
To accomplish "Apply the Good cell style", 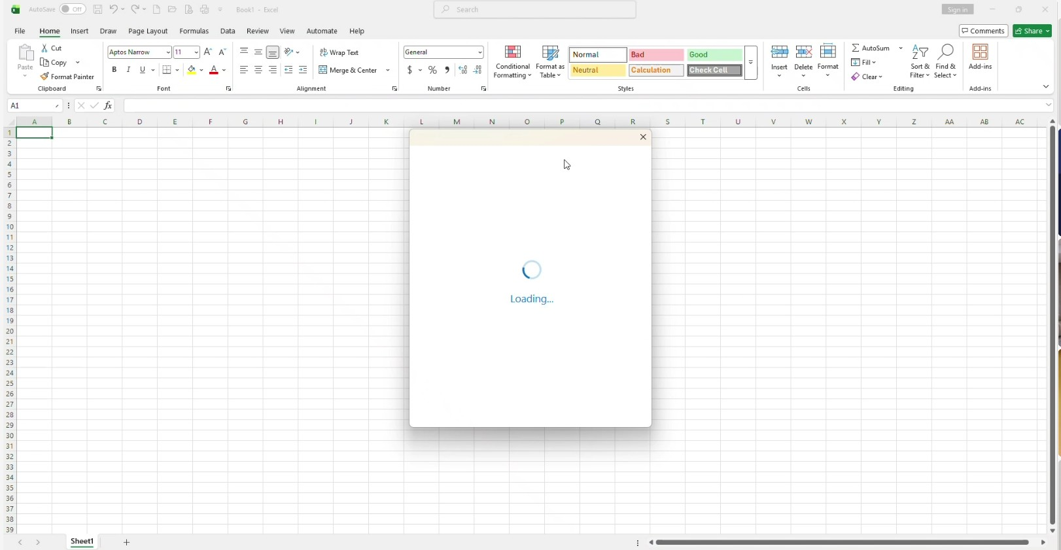I will click(714, 55).
